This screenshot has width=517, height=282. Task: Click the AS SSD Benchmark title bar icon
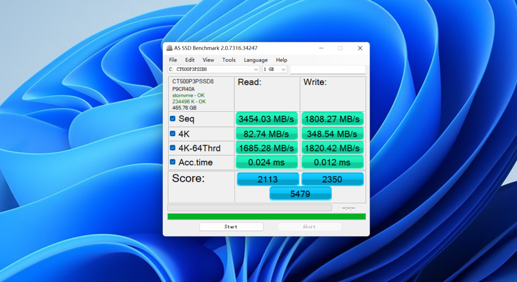tap(169, 48)
